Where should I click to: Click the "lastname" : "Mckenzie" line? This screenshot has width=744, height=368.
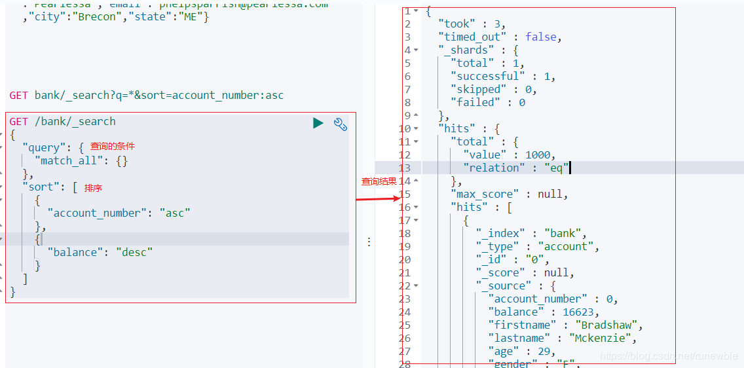(x=563, y=338)
